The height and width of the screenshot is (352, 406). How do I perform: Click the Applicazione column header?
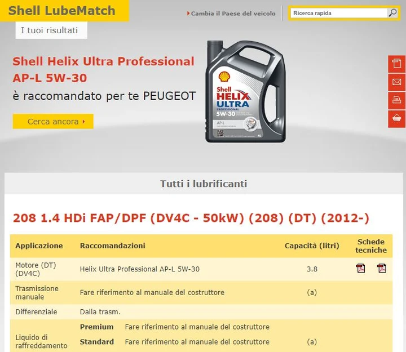click(x=39, y=246)
